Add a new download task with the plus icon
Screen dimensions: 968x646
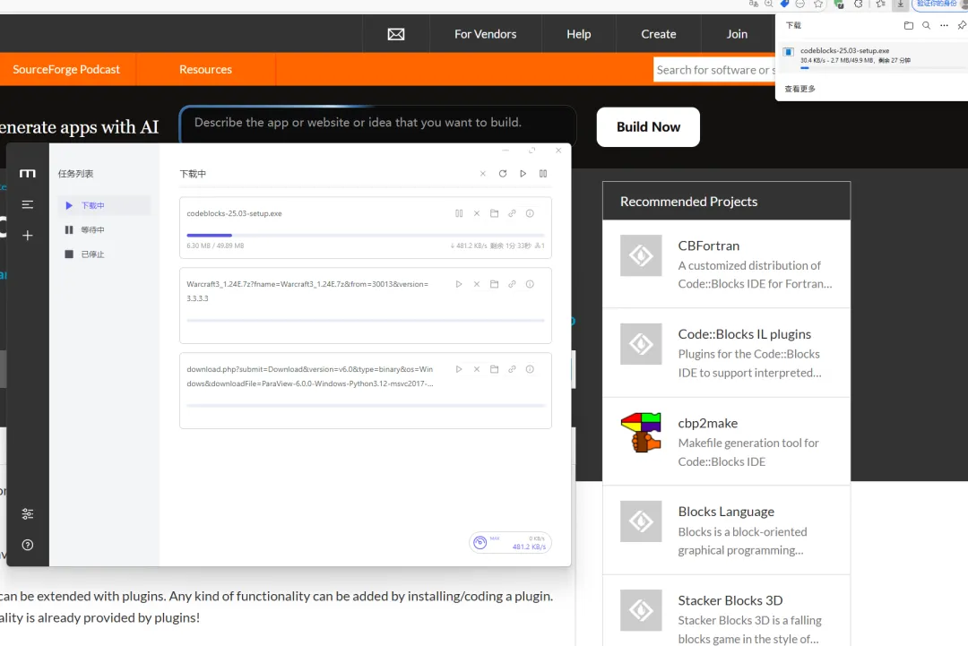[x=27, y=235]
